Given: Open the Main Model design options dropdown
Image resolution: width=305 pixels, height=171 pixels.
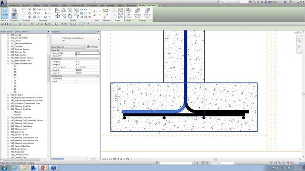Looking at the screenshot, I should click(x=222, y=163).
